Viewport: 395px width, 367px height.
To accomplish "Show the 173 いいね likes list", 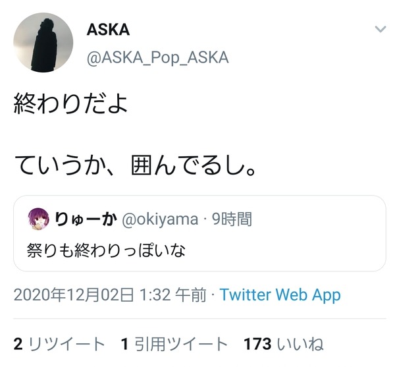I will 284,344.
